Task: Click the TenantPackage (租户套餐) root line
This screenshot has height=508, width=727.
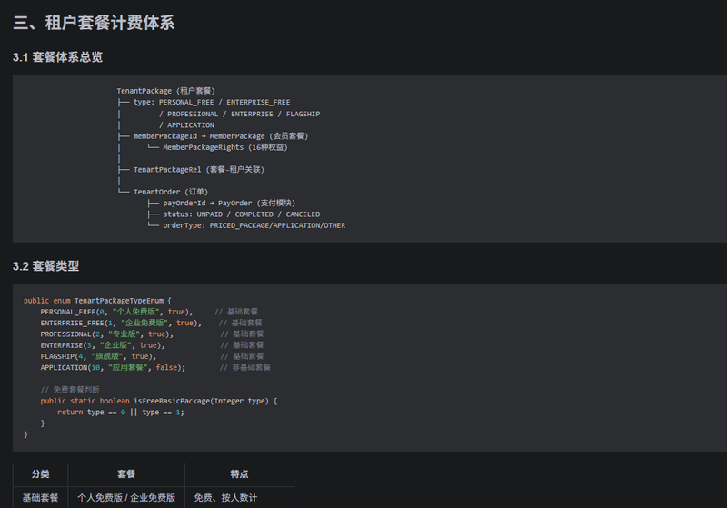Action: (x=166, y=91)
